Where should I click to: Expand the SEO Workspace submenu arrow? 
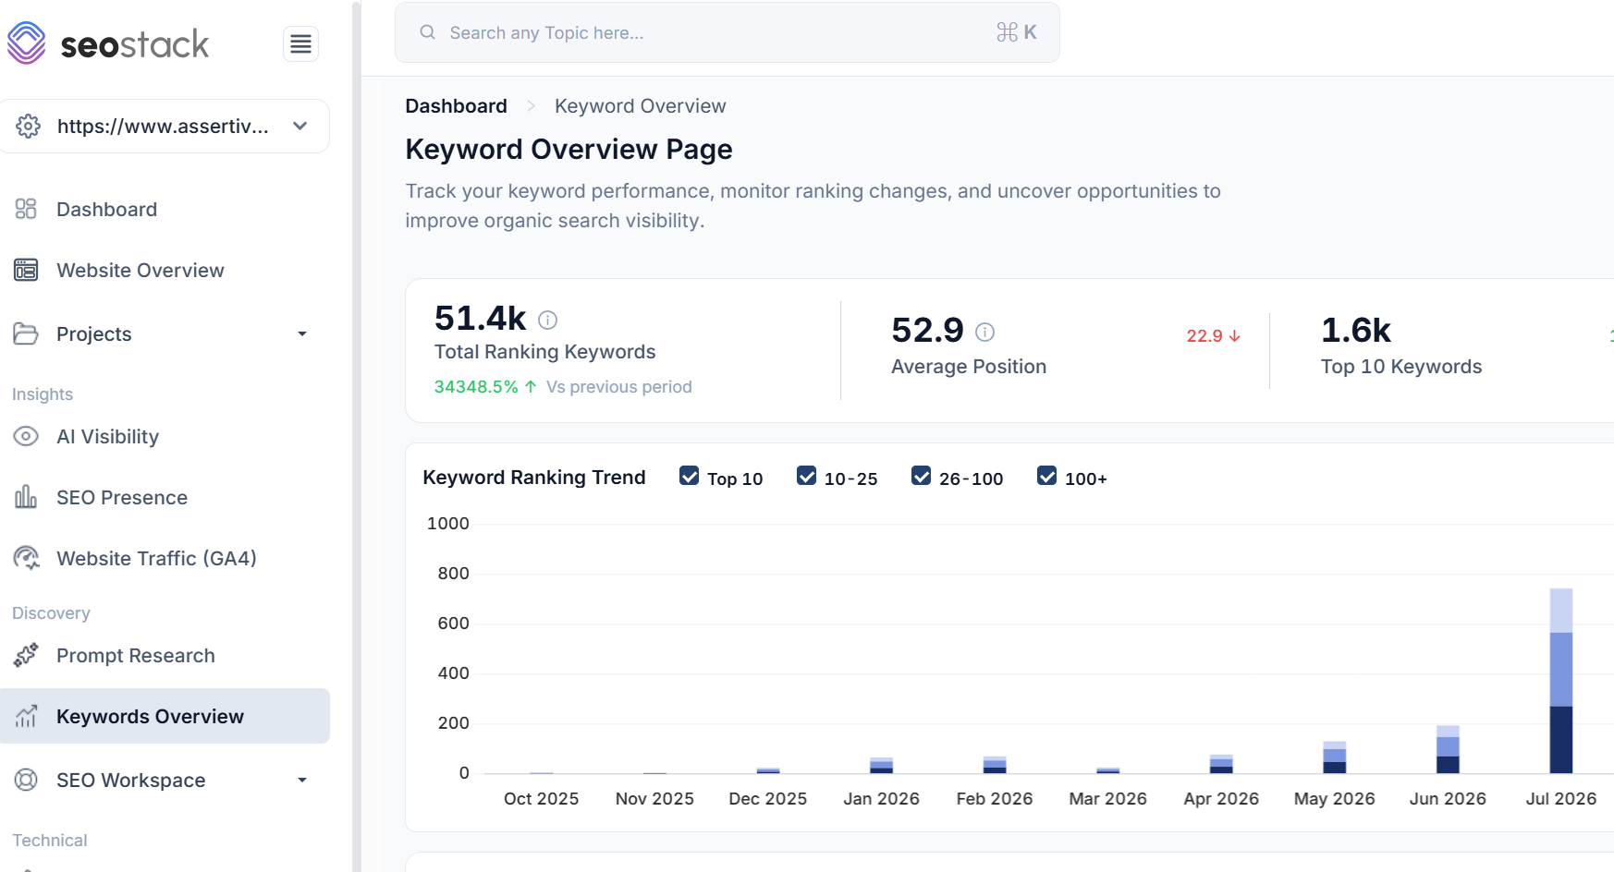(301, 781)
